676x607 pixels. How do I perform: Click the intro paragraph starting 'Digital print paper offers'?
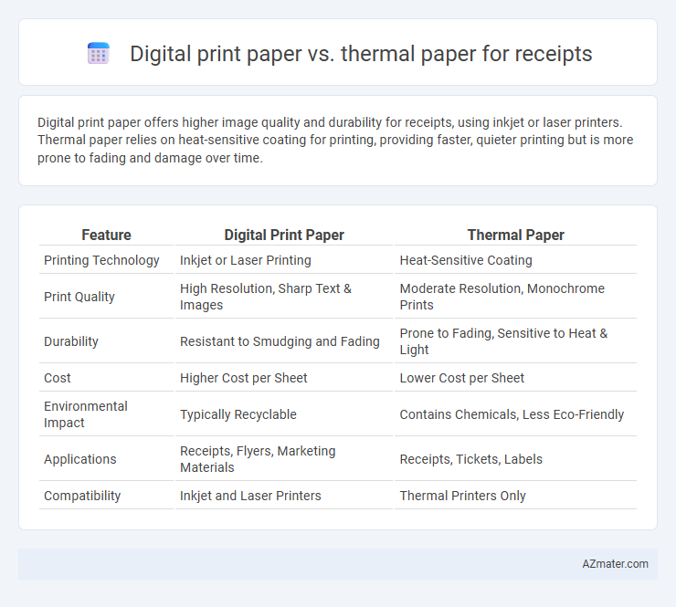tap(335, 140)
